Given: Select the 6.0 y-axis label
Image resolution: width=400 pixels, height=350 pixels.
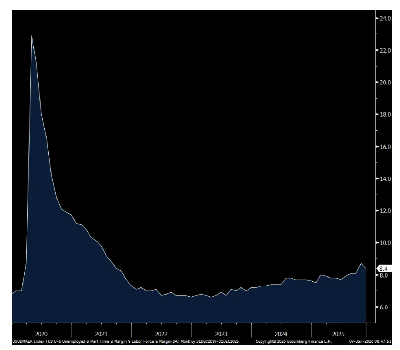Looking at the screenshot, I should (383, 307).
